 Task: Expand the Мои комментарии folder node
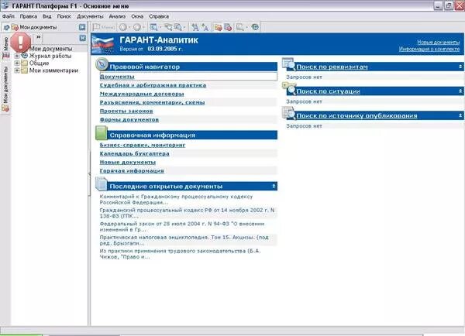tap(17, 70)
